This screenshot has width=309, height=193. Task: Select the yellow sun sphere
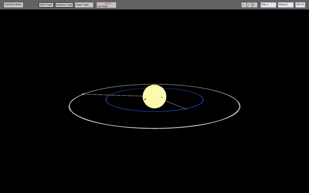coord(154,97)
